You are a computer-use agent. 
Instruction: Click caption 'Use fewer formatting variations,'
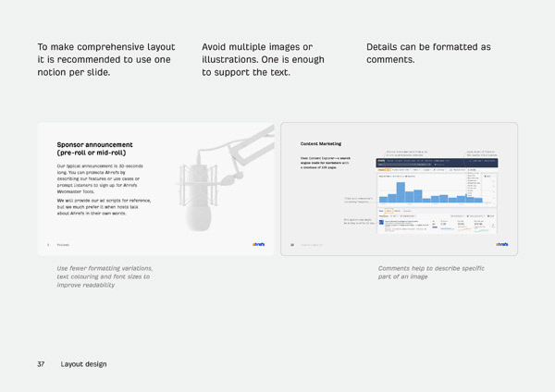point(105,268)
